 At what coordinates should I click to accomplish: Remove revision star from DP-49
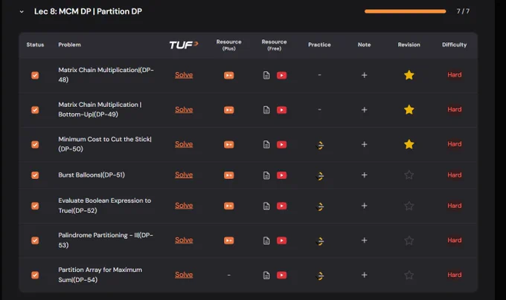click(x=409, y=110)
